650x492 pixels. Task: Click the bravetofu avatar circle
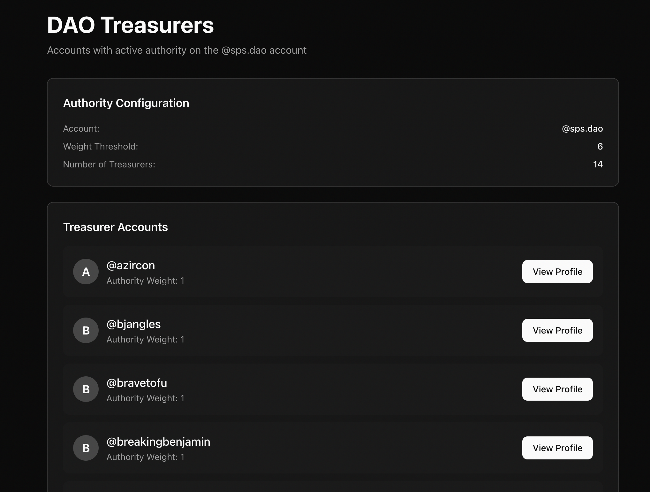tap(86, 389)
